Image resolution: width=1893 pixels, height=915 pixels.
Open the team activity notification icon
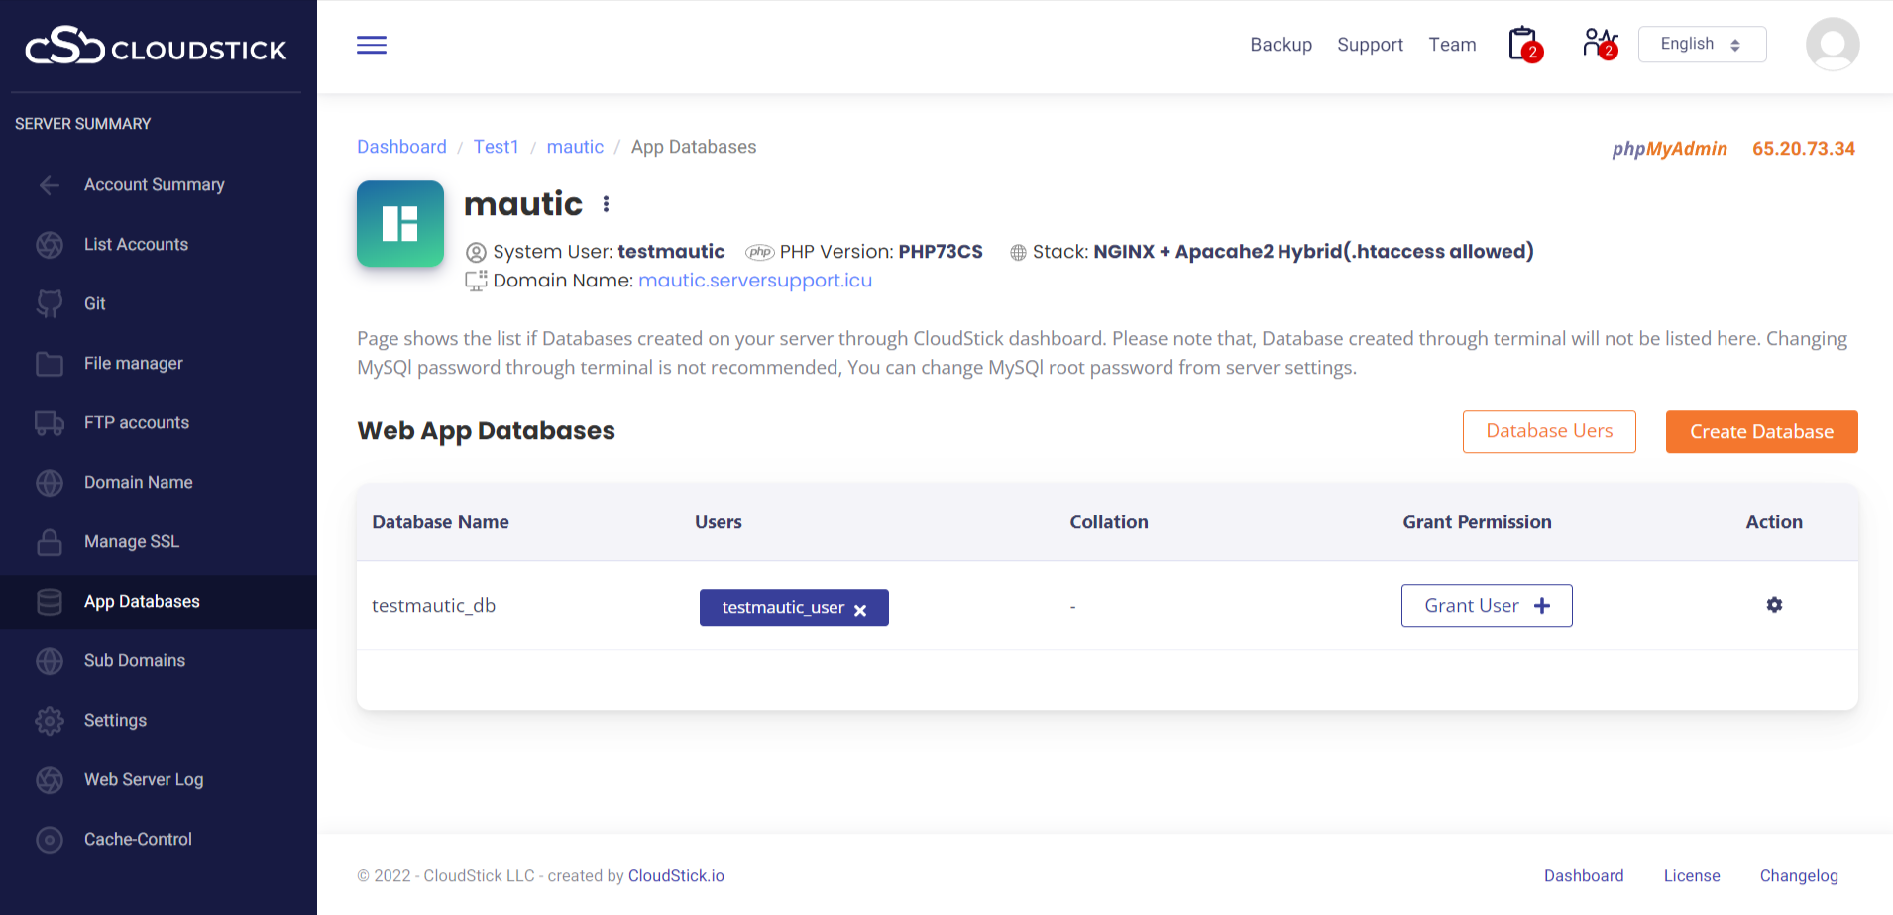(1599, 44)
